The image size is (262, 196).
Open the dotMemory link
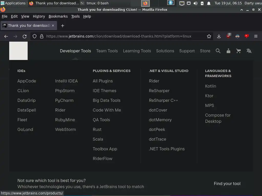(160, 120)
